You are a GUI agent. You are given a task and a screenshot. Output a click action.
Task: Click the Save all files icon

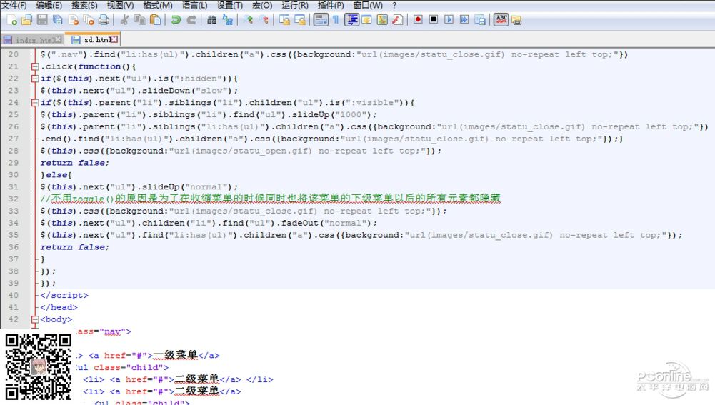coord(58,20)
